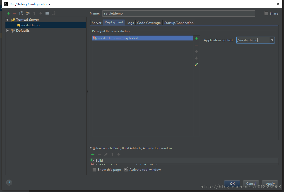Remove deployment artifact red minus
284x192 pixels.
(196, 45)
